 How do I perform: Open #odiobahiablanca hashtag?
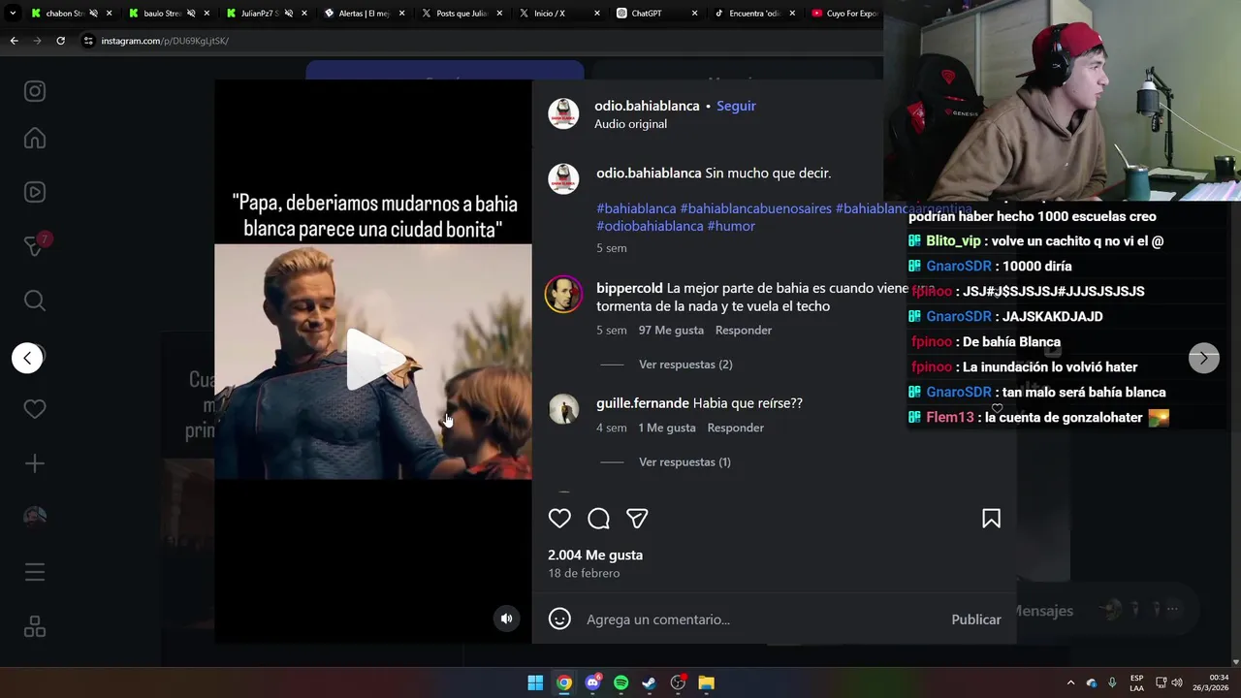tap(650, 226)
